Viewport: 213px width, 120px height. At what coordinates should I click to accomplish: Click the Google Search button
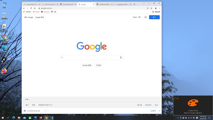coord(87,65)
